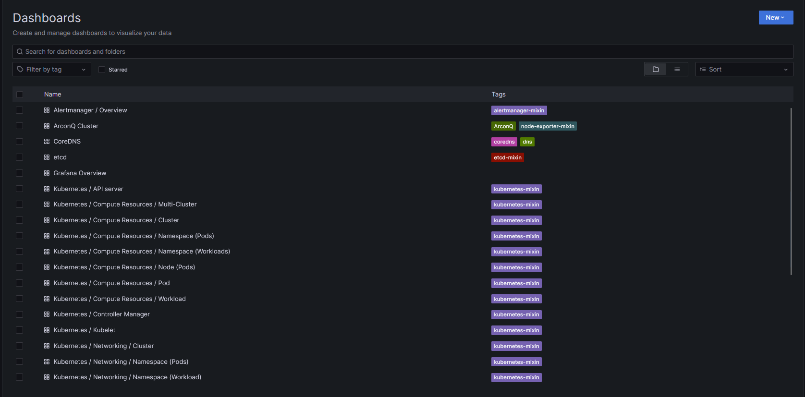Open Kubernetes / Networking / Namespace (Pods) dashboard
Screen dimensions: 805x397
pos(121,362)
